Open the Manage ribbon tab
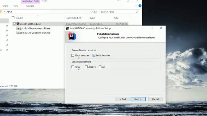Image resolution: width=207 pixels, height=116 pixels. (x=30, y=6)
